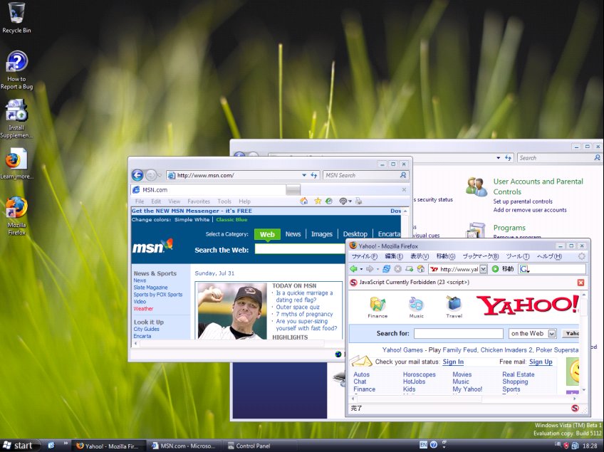Open Favorites menu in Internet Explorer
Viewport: 604px width, 452px height.
(x=199, y=201)
